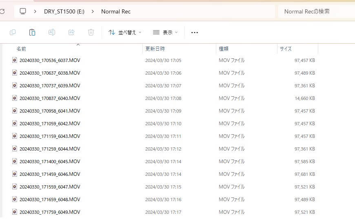Viewport: 355px width, 224px height.
Task: Click the video icon of 20240330_171159_6043.MOV
Action: 15,136
